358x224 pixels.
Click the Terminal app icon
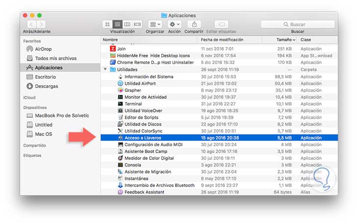(120, 104)
